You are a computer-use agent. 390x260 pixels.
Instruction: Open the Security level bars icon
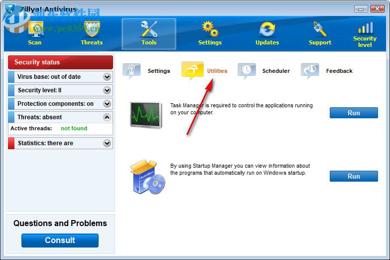tap(366, 27)
